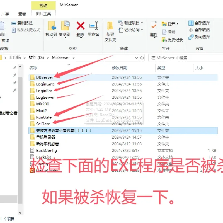The height and width of the screenshot is (223, 223).
Task: Click the Open (打开) ribbon icon
Action: (164, 24)
